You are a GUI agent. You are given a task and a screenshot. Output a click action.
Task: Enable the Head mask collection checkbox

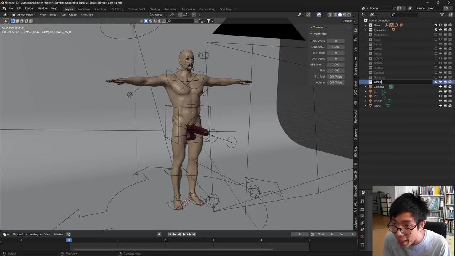pyautogui.click(x=436, y=35)
